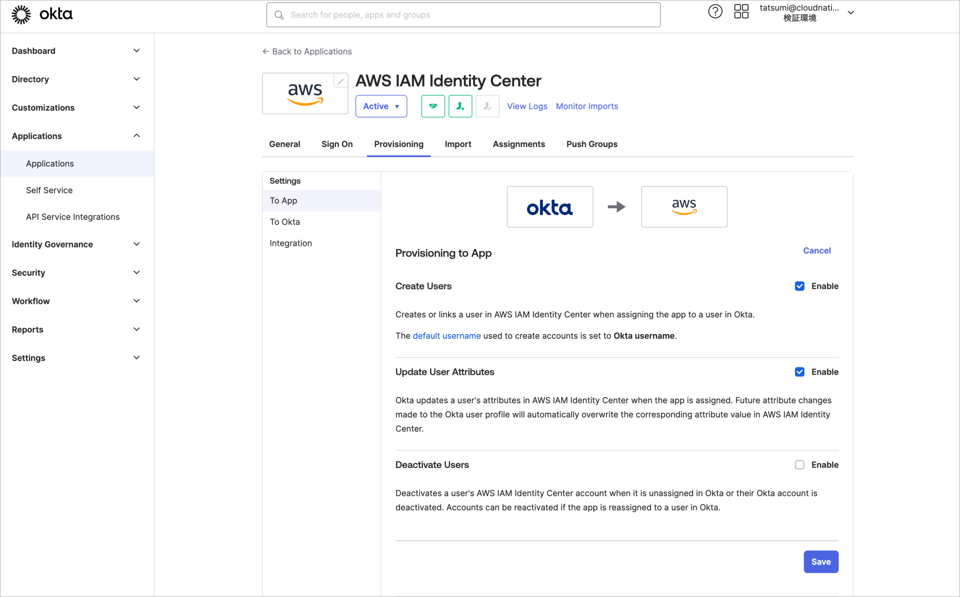
Task: Open the Push Groups tab
Action: point(591,144)
